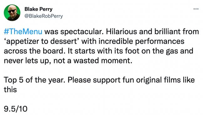Click the 9.5/10 rating text
Screen dimensions: 203x116
(16, 108)
